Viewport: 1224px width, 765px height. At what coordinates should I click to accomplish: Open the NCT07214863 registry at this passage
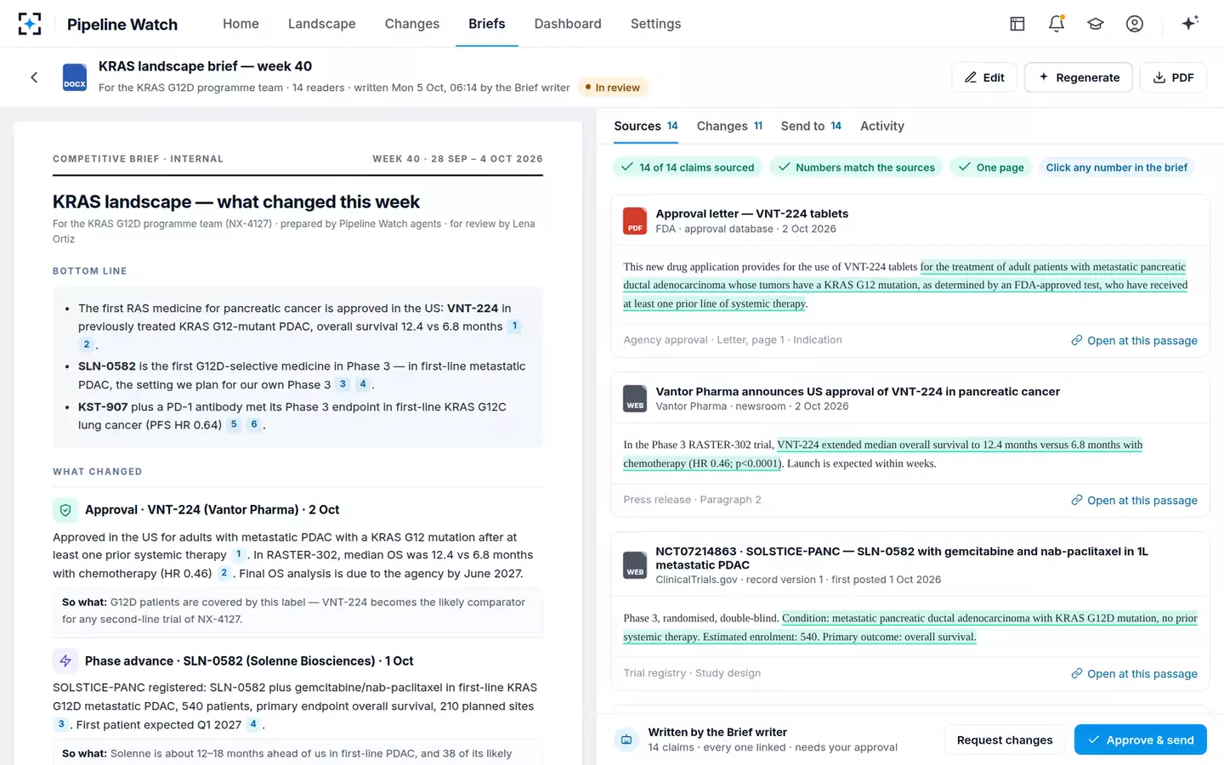(1134, 674)
